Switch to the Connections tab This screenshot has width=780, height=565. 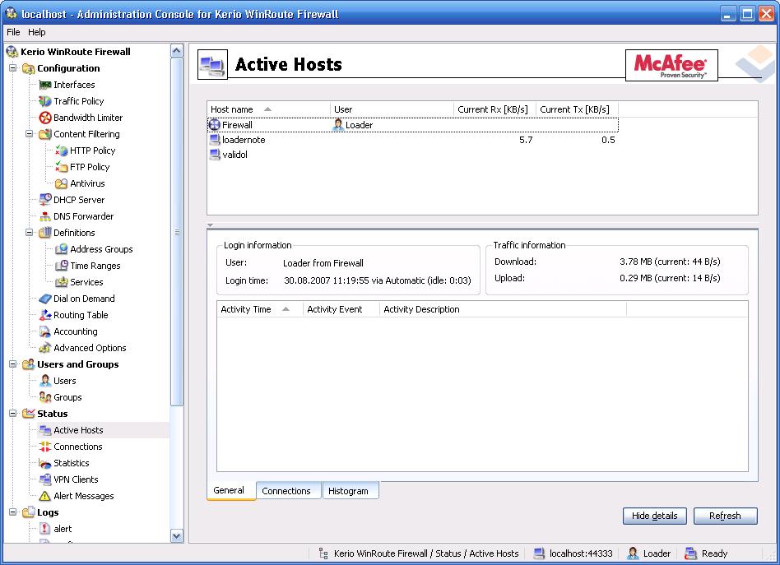[x=286, y=491]
